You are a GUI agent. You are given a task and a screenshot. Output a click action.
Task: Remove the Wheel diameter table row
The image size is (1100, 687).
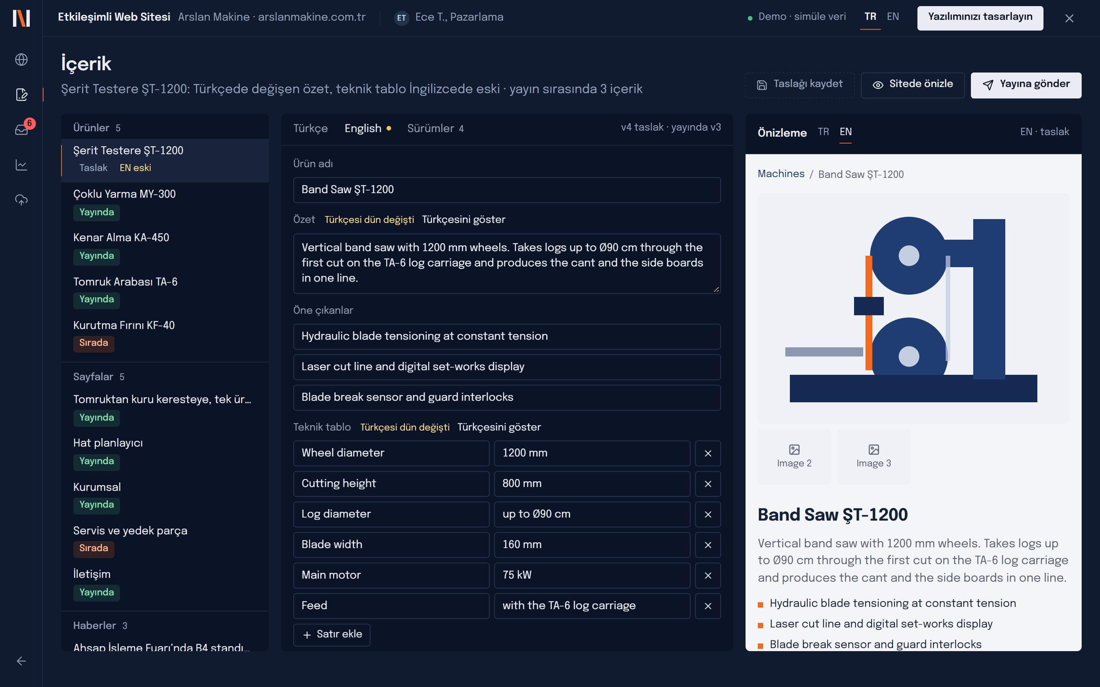point(708,453)
